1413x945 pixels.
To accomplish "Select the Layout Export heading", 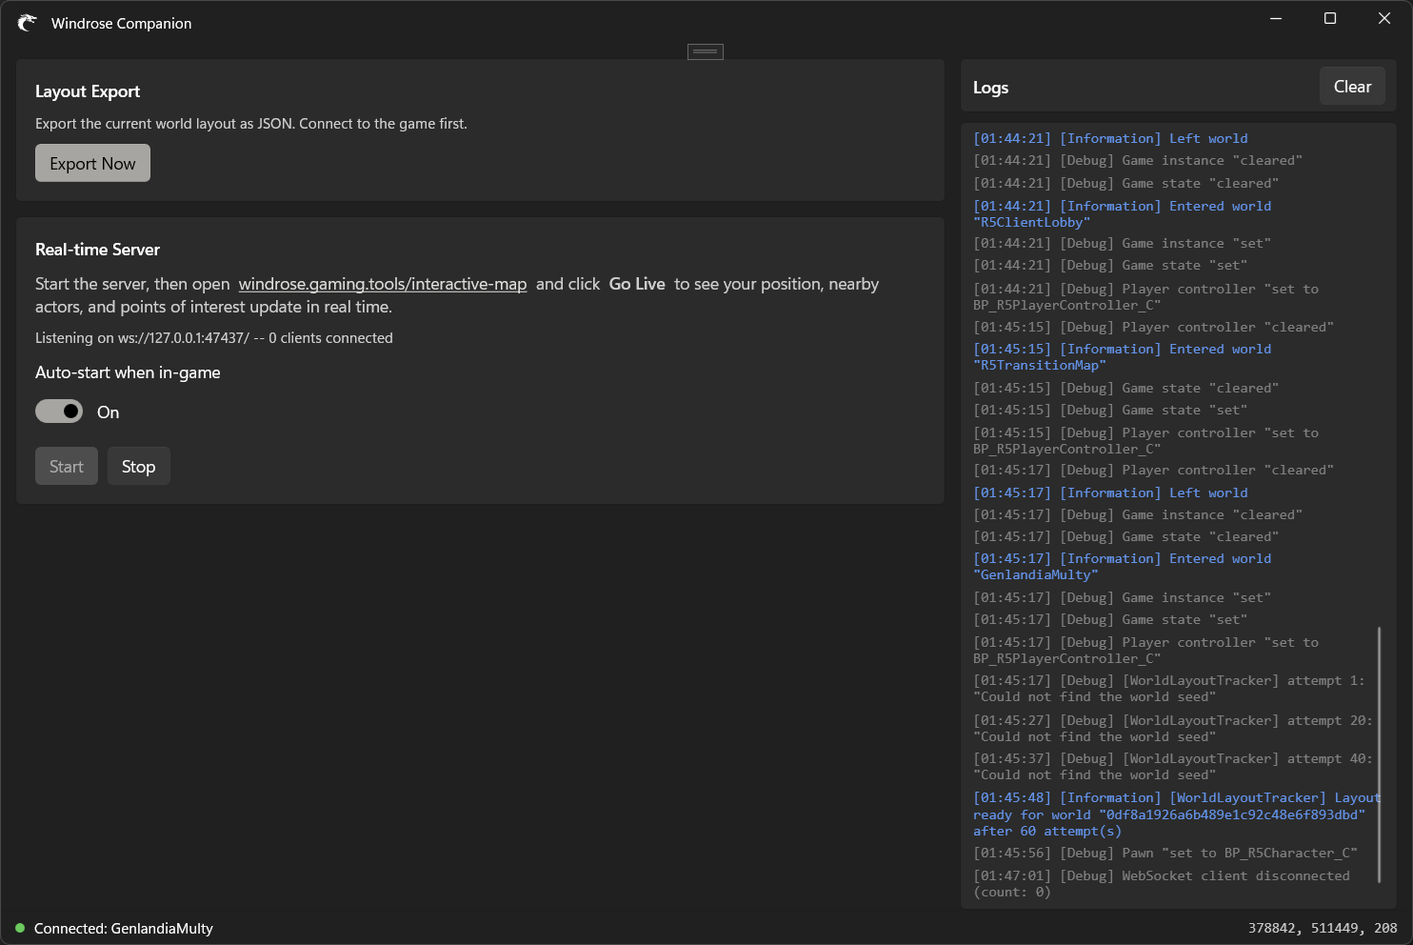I will [x=88, y=91].
